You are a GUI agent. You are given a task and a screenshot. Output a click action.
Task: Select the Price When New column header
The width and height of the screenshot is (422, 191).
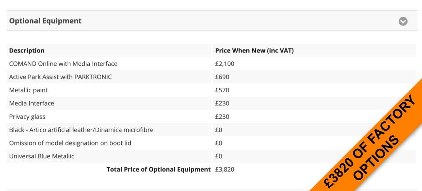pyautogui.click(x=254, y=50)
